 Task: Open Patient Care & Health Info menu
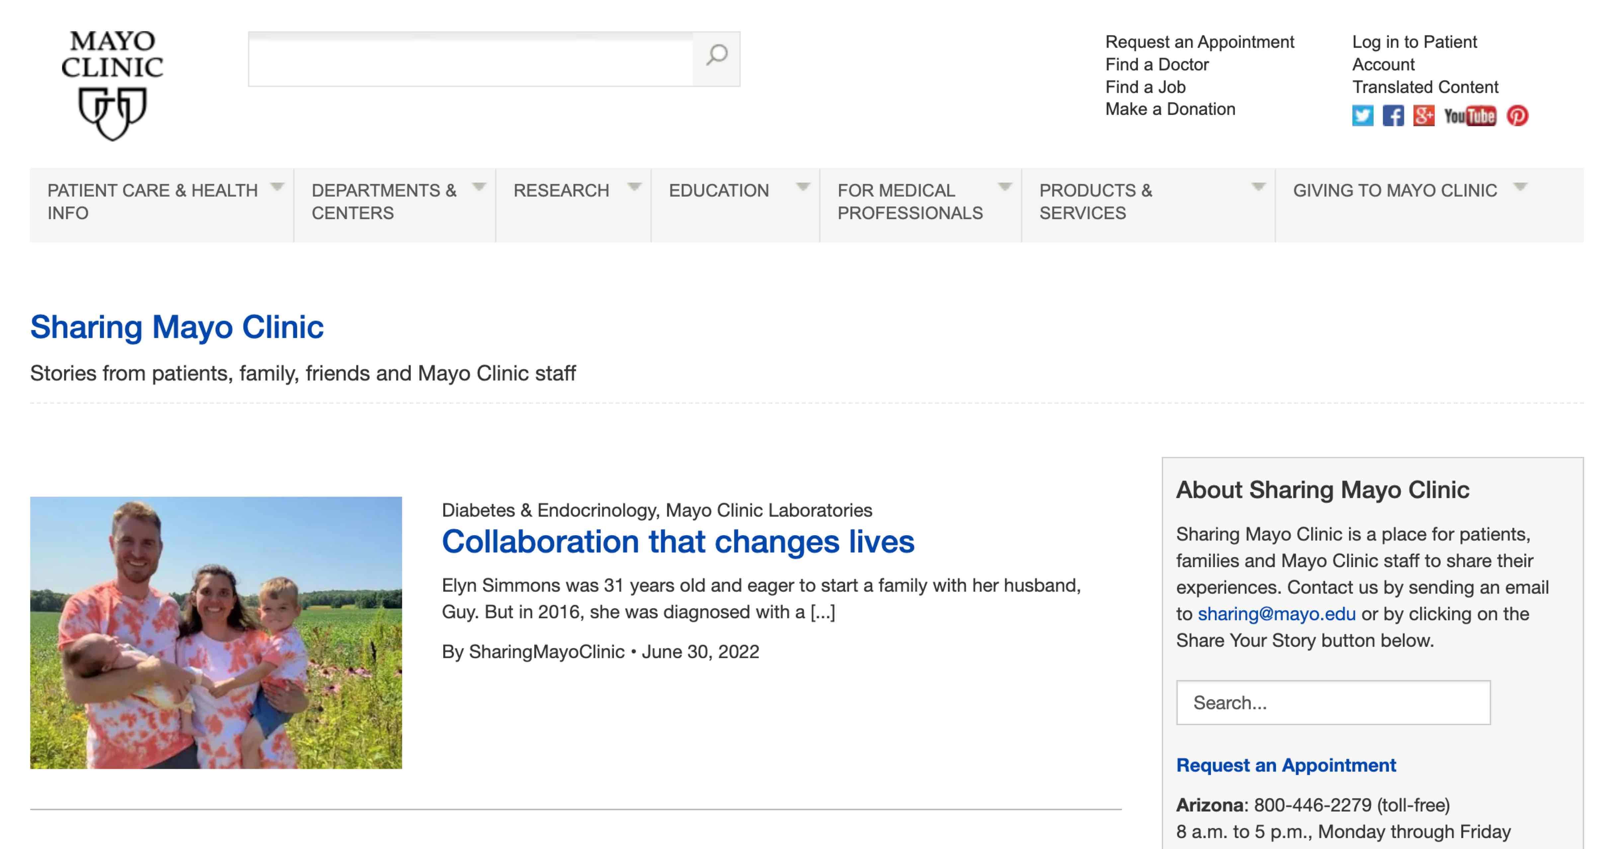(x=152, y=202)
